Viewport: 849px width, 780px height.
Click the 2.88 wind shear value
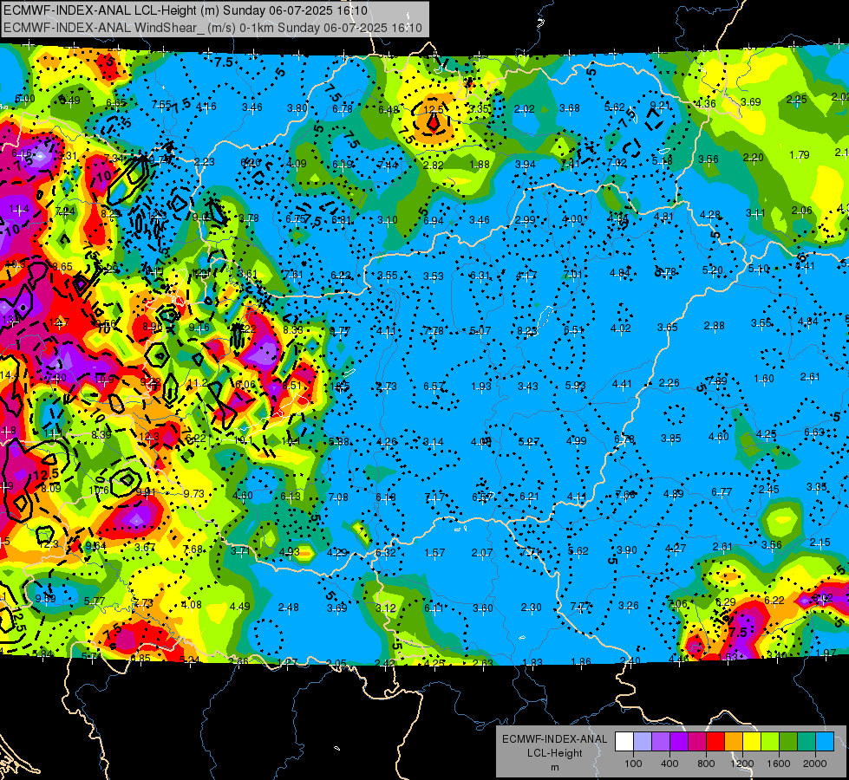tap(715, 325)
